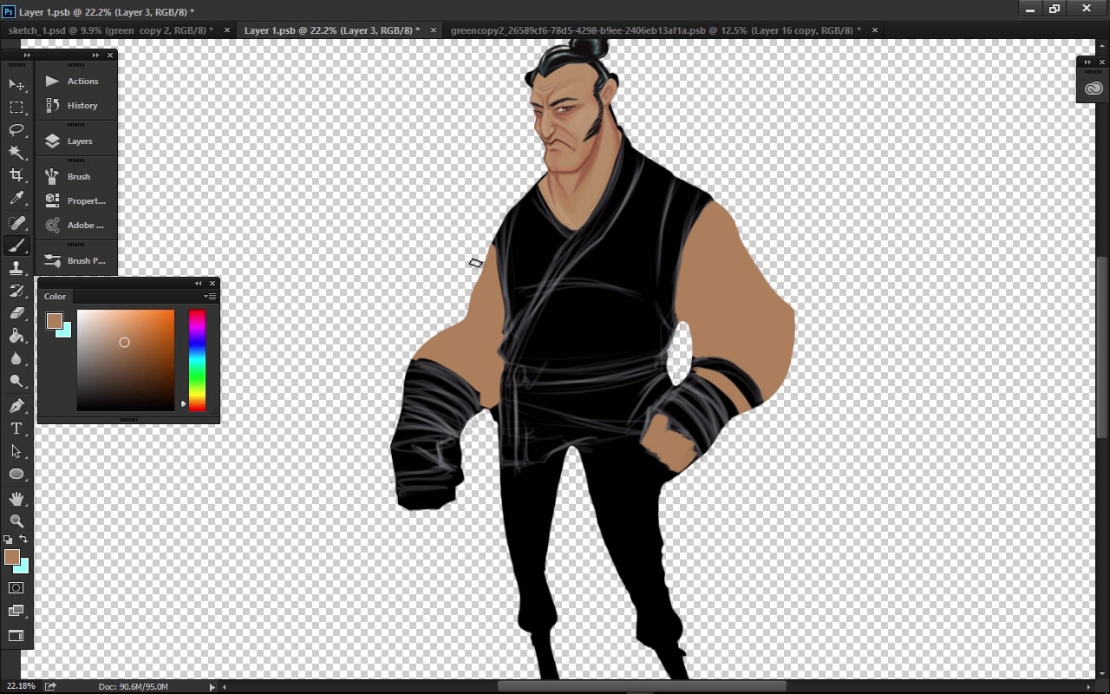
Task: Open the Color panel options menu
Action: 210,296
